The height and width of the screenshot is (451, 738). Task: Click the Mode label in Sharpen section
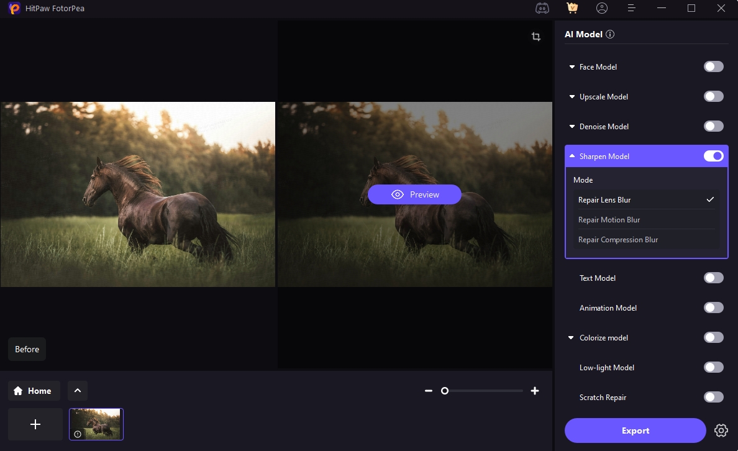click(x=583, y=180)
